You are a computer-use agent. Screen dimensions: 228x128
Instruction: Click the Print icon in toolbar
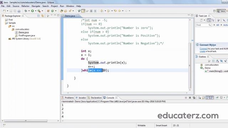point(19,11)
